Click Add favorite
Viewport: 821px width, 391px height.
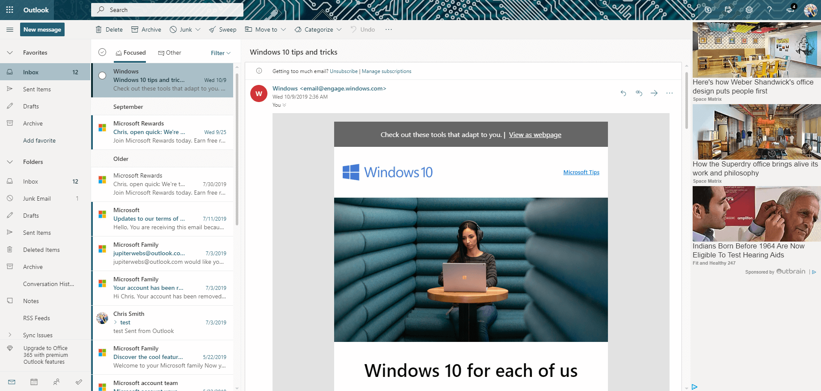[39, 140]
